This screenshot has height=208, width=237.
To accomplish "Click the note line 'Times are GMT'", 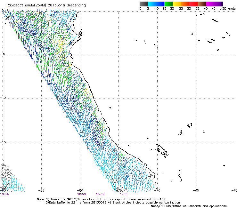I will [x=61, y=199].
